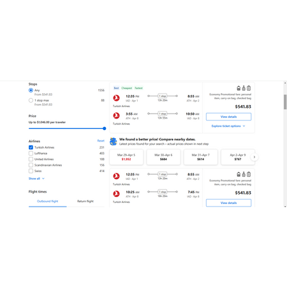Click the better price genius icon
The width and height of the screenshot is (287, 287).
[114, 142]
